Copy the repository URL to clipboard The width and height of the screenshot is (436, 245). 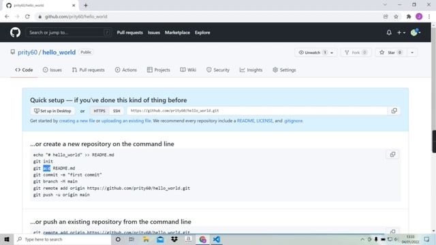[x=394, y=111]
